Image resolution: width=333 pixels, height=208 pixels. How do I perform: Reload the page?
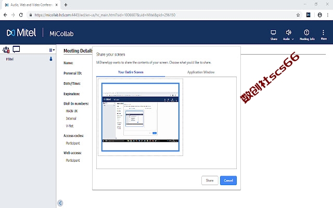click(x=21, y=15)
